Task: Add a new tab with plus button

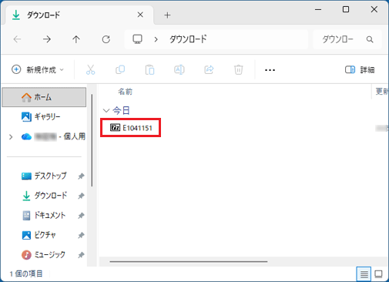Action: tap(167, 15)
